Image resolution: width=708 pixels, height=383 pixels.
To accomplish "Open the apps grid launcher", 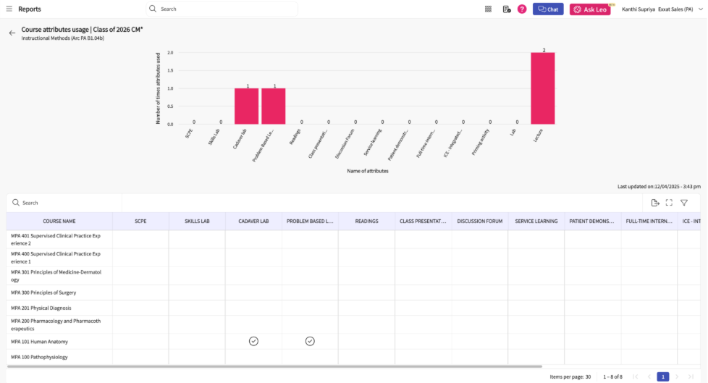I will pyautogui.click(x=488, y=9).
